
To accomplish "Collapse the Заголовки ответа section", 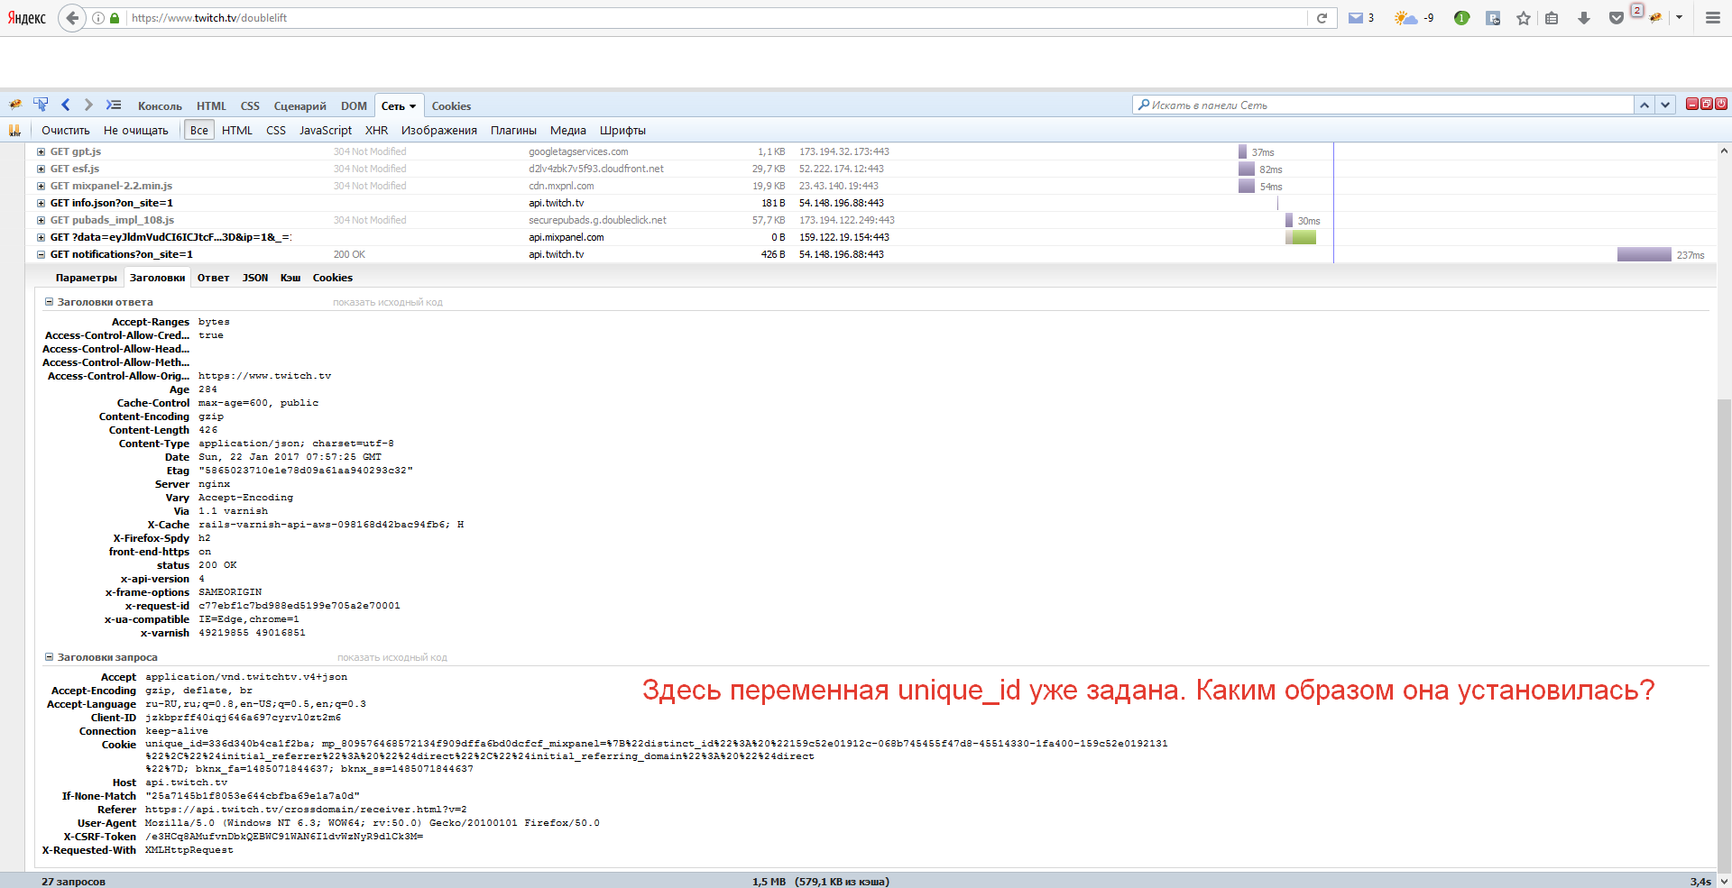I will pos(49,303).
